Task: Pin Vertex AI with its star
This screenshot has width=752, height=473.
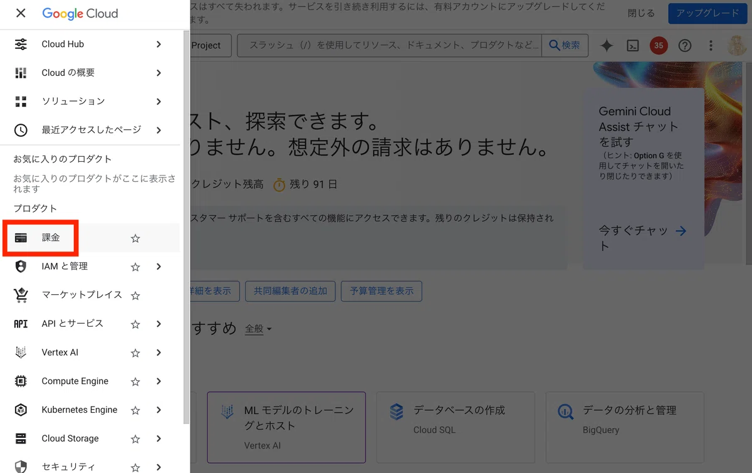Action: pos(135,353)
